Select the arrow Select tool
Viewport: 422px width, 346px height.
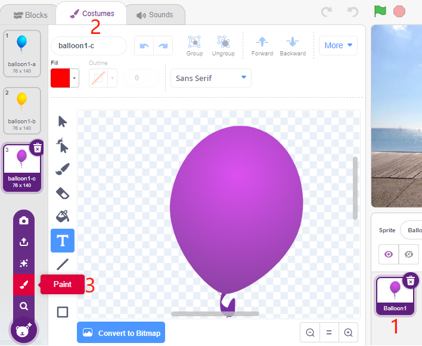[63, 121]
